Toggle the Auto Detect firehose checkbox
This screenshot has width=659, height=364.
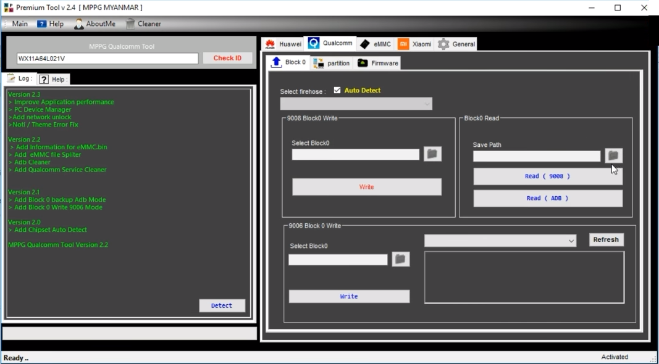337,90
